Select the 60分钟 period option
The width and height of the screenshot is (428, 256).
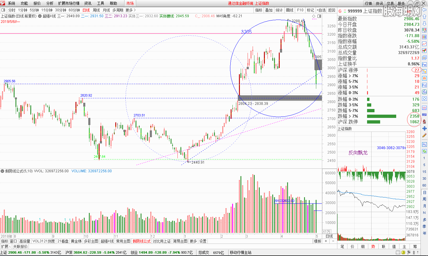(x=74, y=10)
